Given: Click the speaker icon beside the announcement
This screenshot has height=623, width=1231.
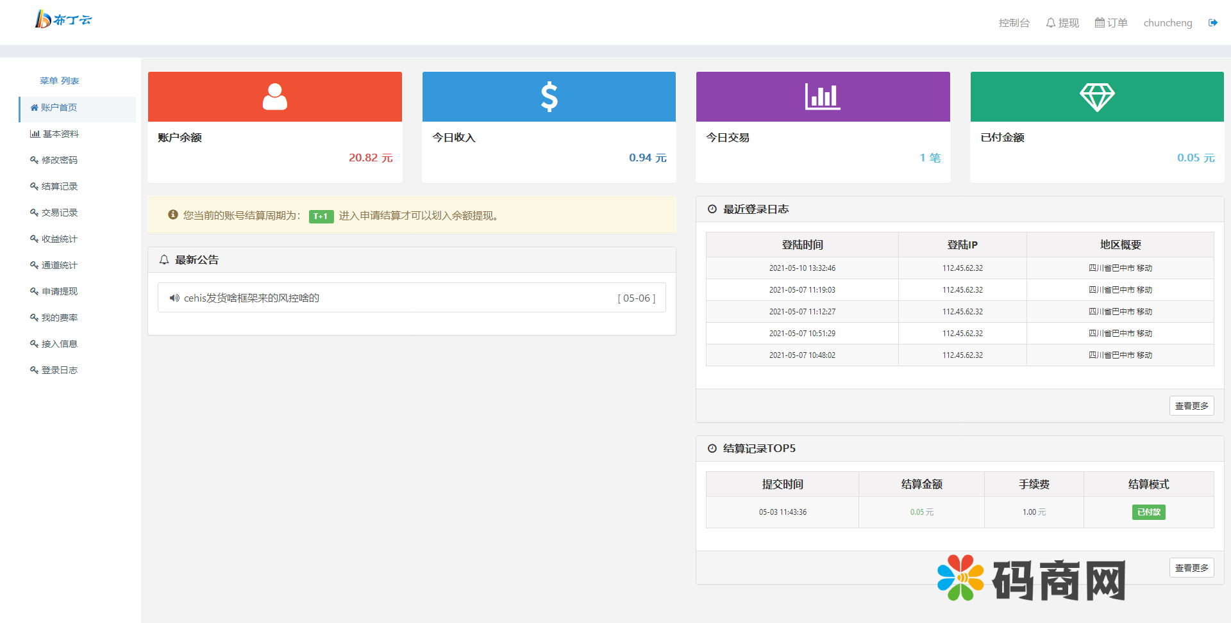Looking at the screenshot, I should click(174, 298).
